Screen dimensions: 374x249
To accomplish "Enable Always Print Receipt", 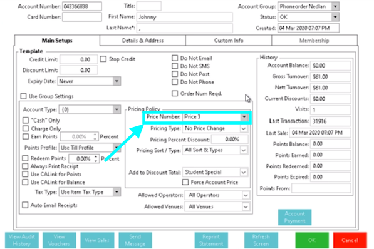I will coord(25,166).
